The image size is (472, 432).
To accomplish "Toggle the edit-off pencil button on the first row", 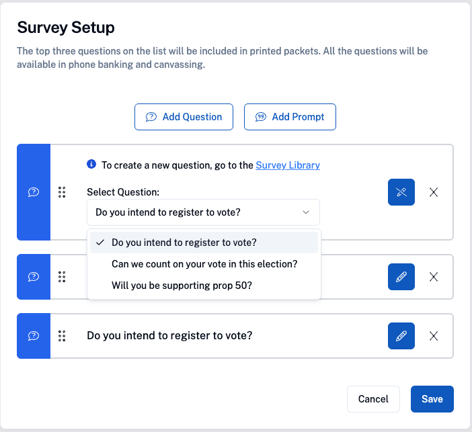I will point(401,192).
